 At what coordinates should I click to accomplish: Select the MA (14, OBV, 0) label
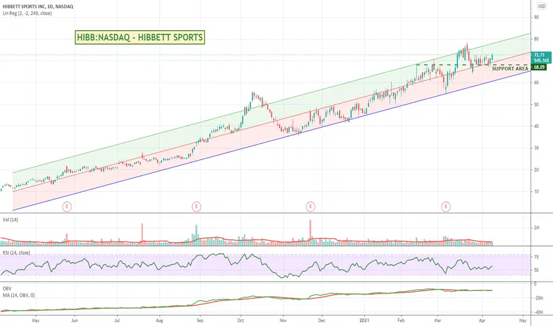19,295
